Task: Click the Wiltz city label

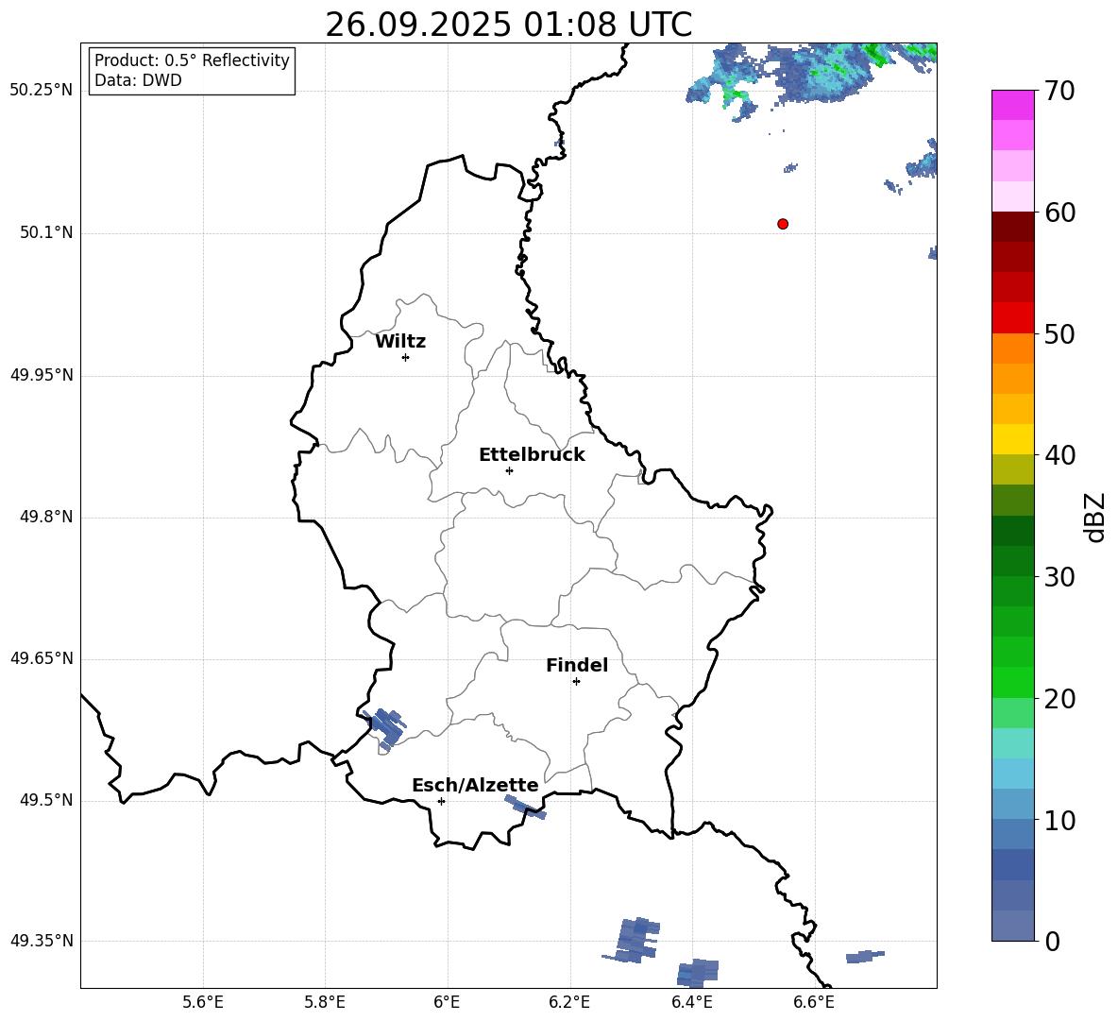Action: pos(400,342)
